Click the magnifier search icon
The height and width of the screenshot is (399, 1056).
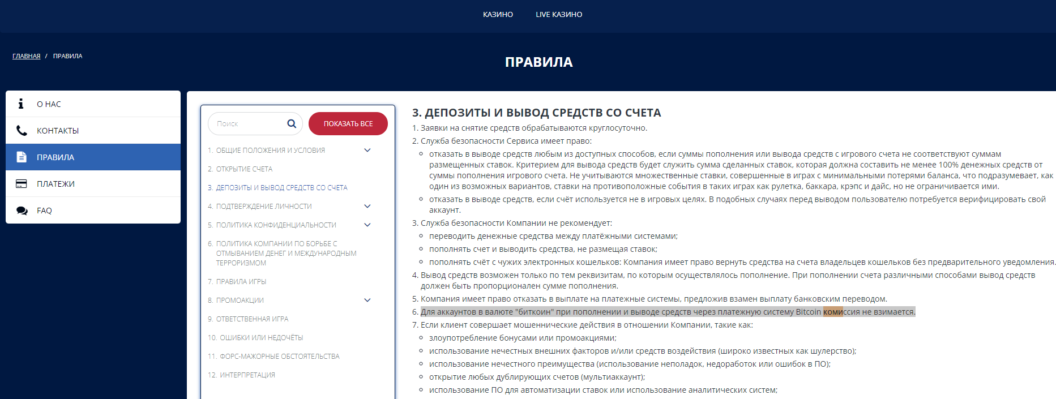coord(292,123)
